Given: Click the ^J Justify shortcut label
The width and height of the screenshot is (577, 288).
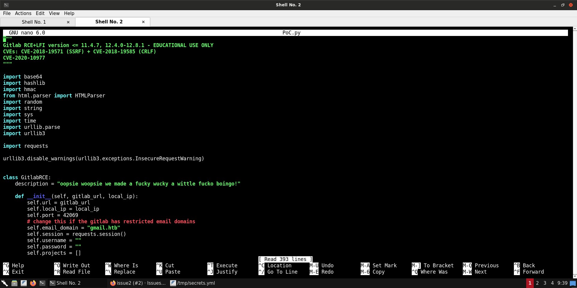Looking at the screenshot, I should tap(222, 272).
